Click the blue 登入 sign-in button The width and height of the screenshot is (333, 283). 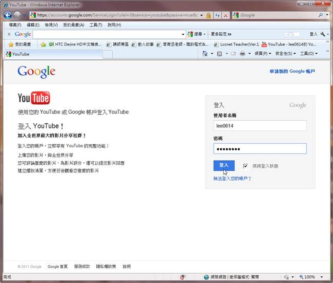click(224, 165)
